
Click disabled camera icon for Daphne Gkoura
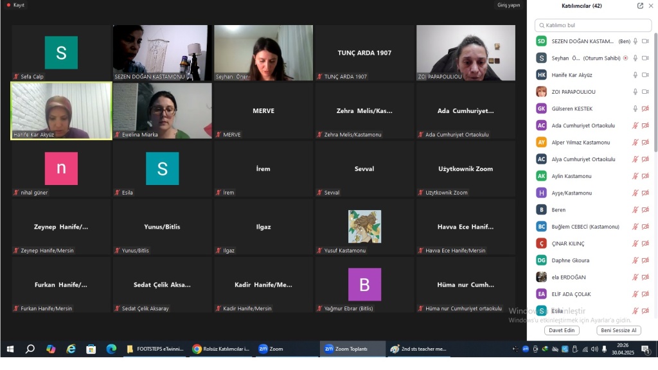[645, 260]
